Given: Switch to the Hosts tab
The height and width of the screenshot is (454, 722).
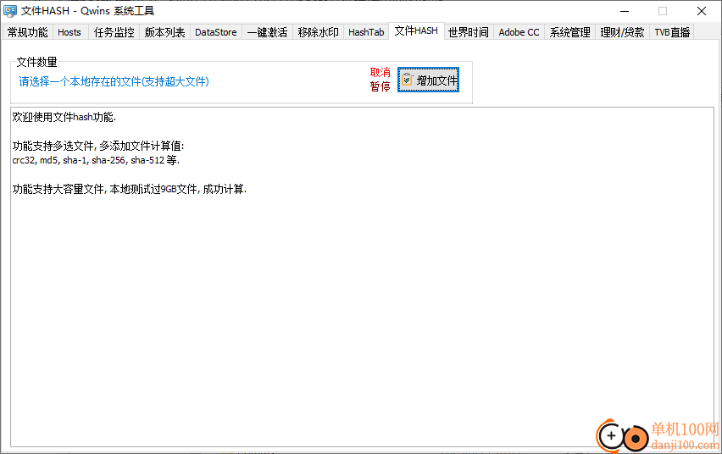Looking at the screenshot, I should tap(69, 32).
